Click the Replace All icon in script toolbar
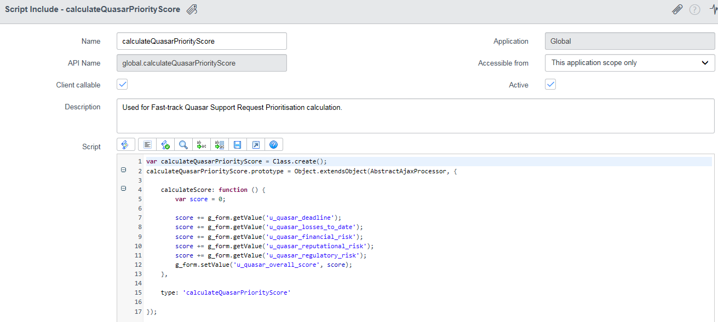718x322 pixels. tap(219, 144)
